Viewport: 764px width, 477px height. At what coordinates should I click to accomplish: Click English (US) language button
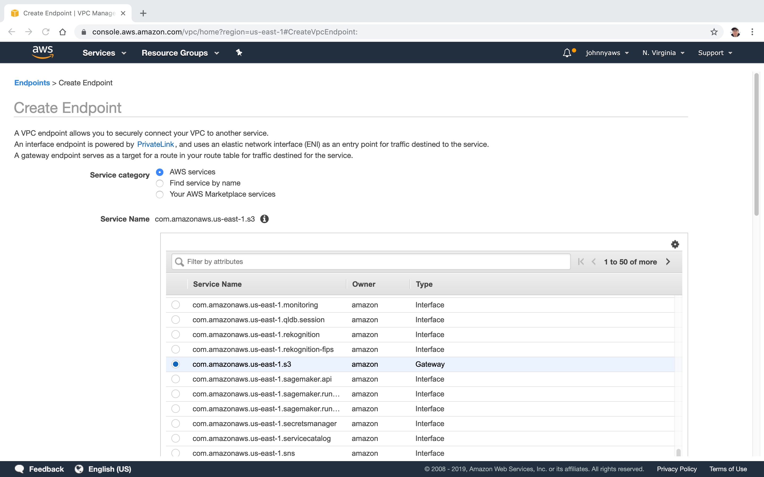(x=110, y=469)
